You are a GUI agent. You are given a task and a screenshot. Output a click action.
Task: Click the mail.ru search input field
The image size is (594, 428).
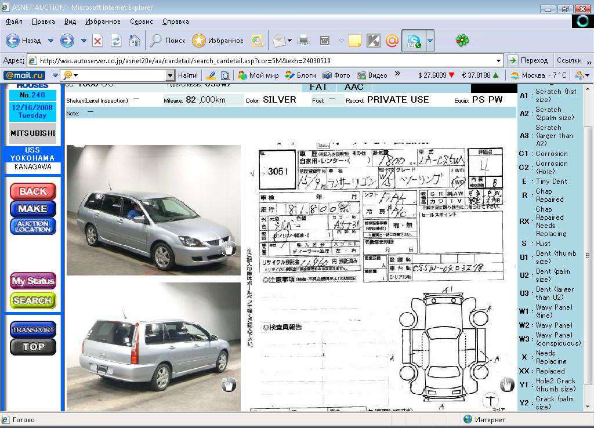(117, 75)
